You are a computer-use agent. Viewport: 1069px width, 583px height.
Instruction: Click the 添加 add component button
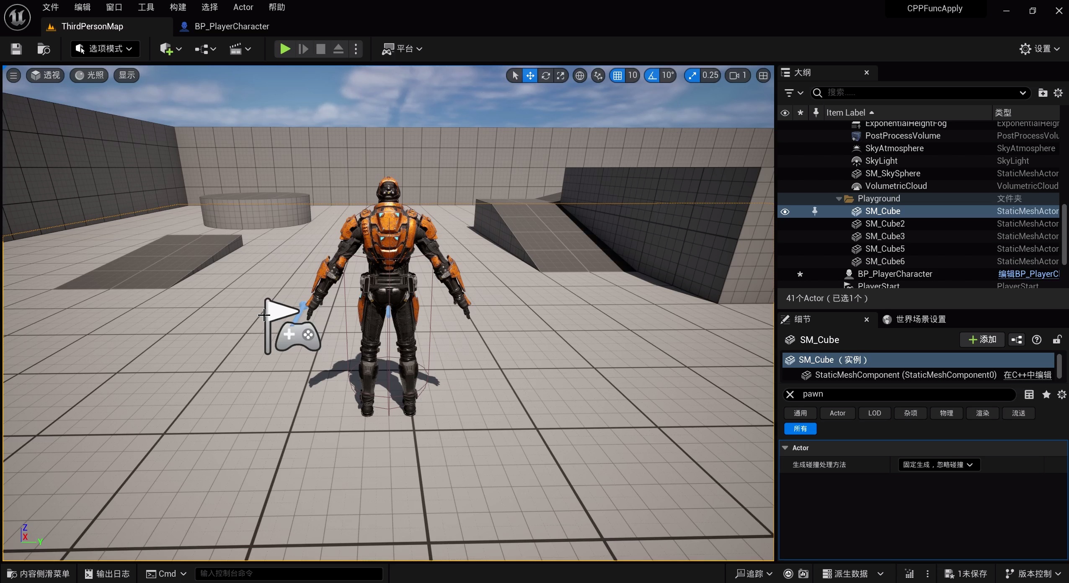982,340
